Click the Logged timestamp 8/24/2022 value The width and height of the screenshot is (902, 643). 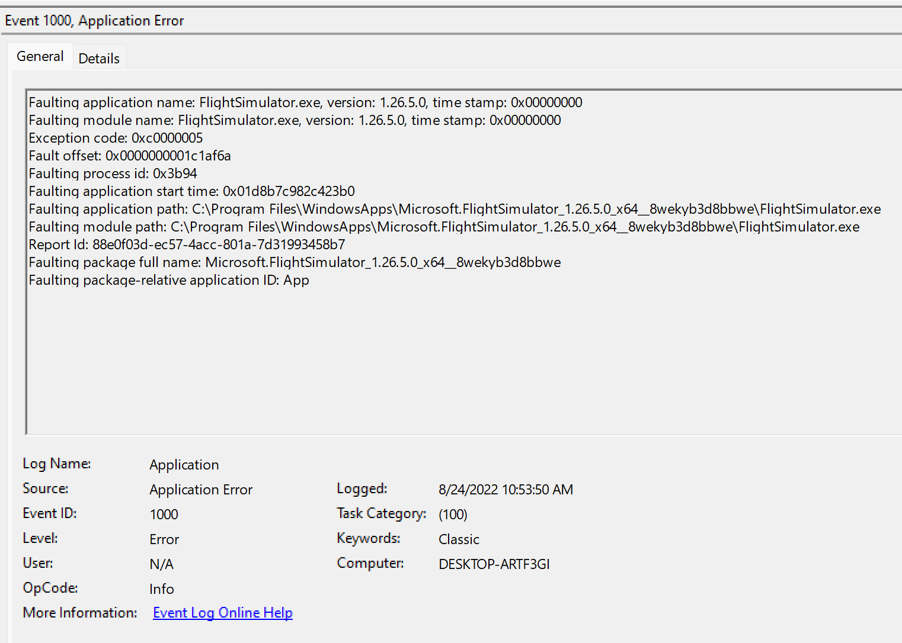click(x=506, y=489)
